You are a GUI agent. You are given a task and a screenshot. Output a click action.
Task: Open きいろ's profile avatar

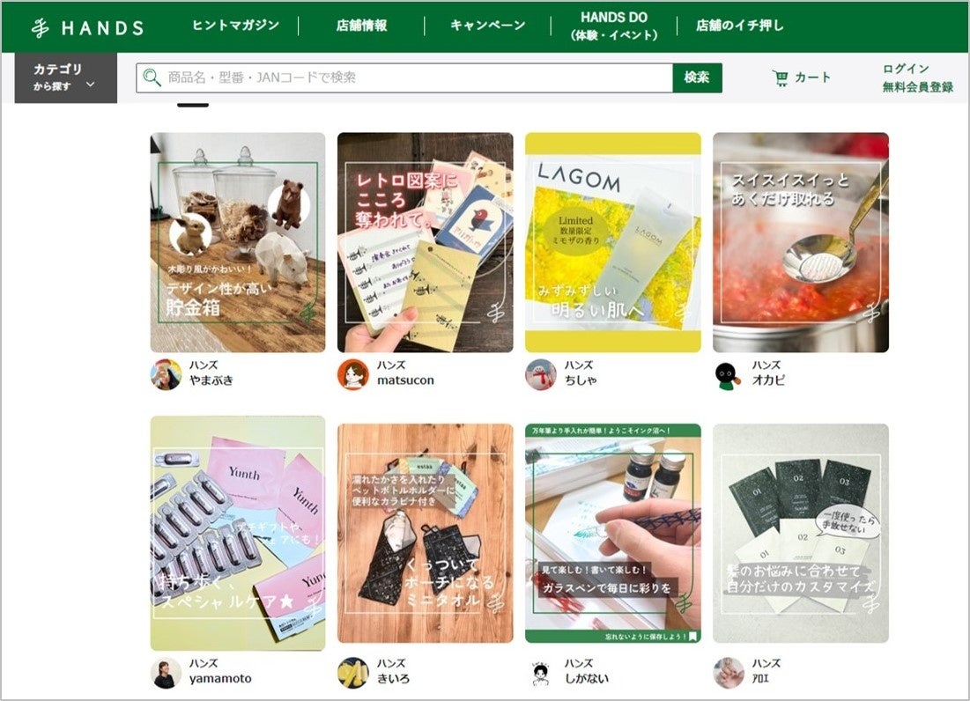[353, 673]
